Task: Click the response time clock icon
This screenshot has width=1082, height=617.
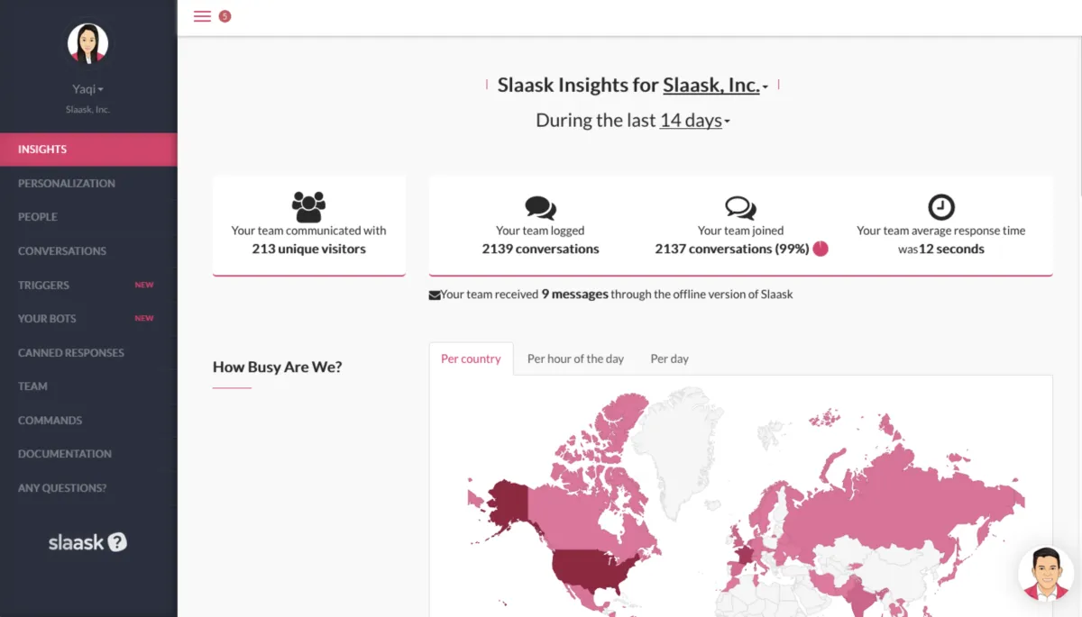Action: (x=940, y=207)
